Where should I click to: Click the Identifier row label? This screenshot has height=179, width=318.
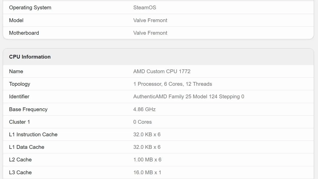19,97
